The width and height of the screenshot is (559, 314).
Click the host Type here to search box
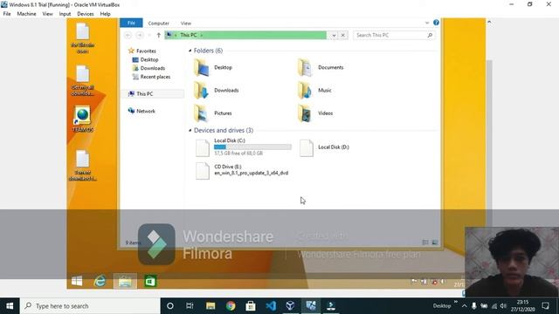pos(90,306)
